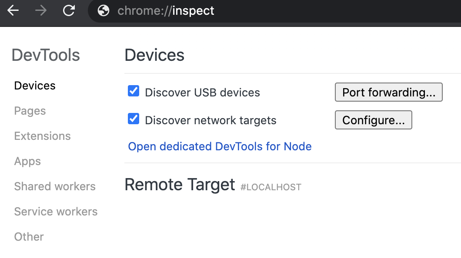
Task: Select Devices in the DevTools sidebar
Action: click(x=35, y=86)
